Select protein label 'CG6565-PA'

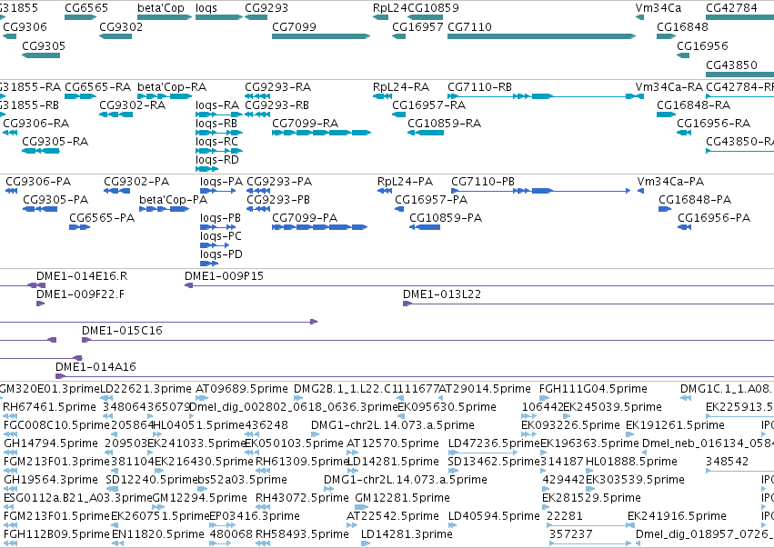coord(102,218)
